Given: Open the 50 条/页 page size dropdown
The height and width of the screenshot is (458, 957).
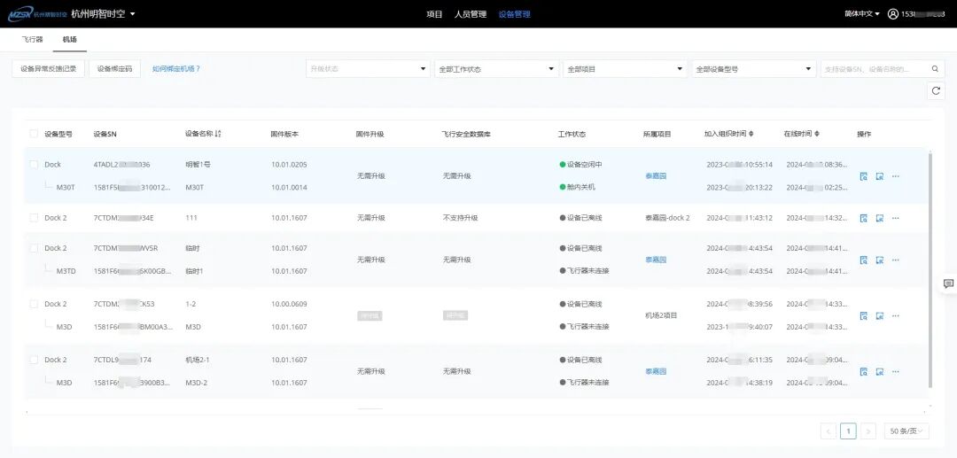Looking at the screenshot, I should click(906, 431).
